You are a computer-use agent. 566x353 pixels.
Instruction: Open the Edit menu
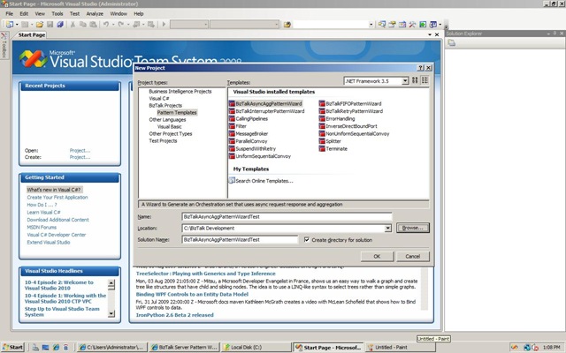pyautogui.click(x=24, y=14)
